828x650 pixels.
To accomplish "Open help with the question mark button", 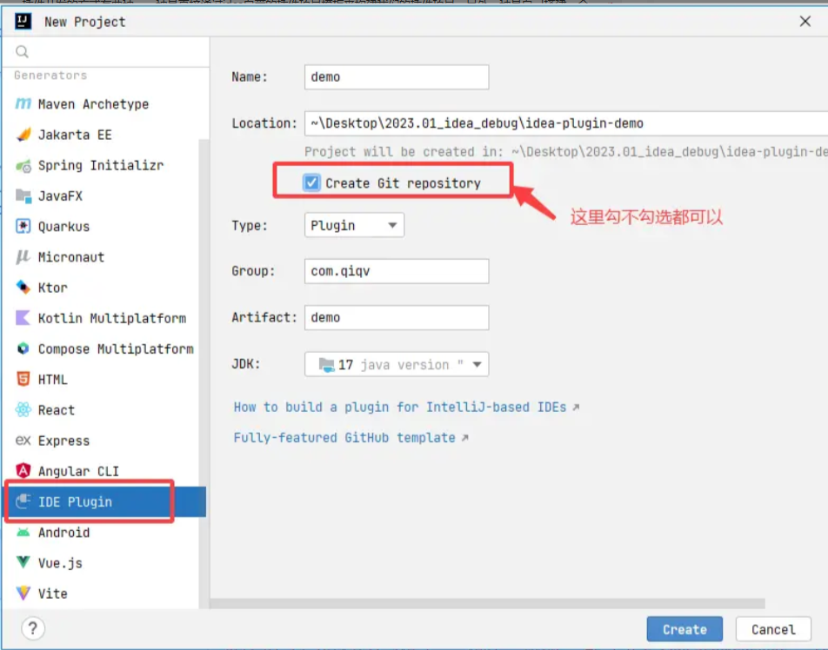I will [x=33, y=628].
